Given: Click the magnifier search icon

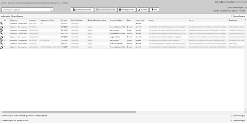Looking at the screenshot, I should click(51, 10).
